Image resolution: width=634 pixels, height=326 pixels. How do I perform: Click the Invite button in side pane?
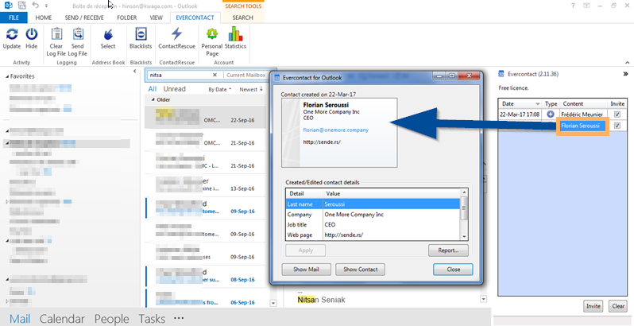(593, 306)
